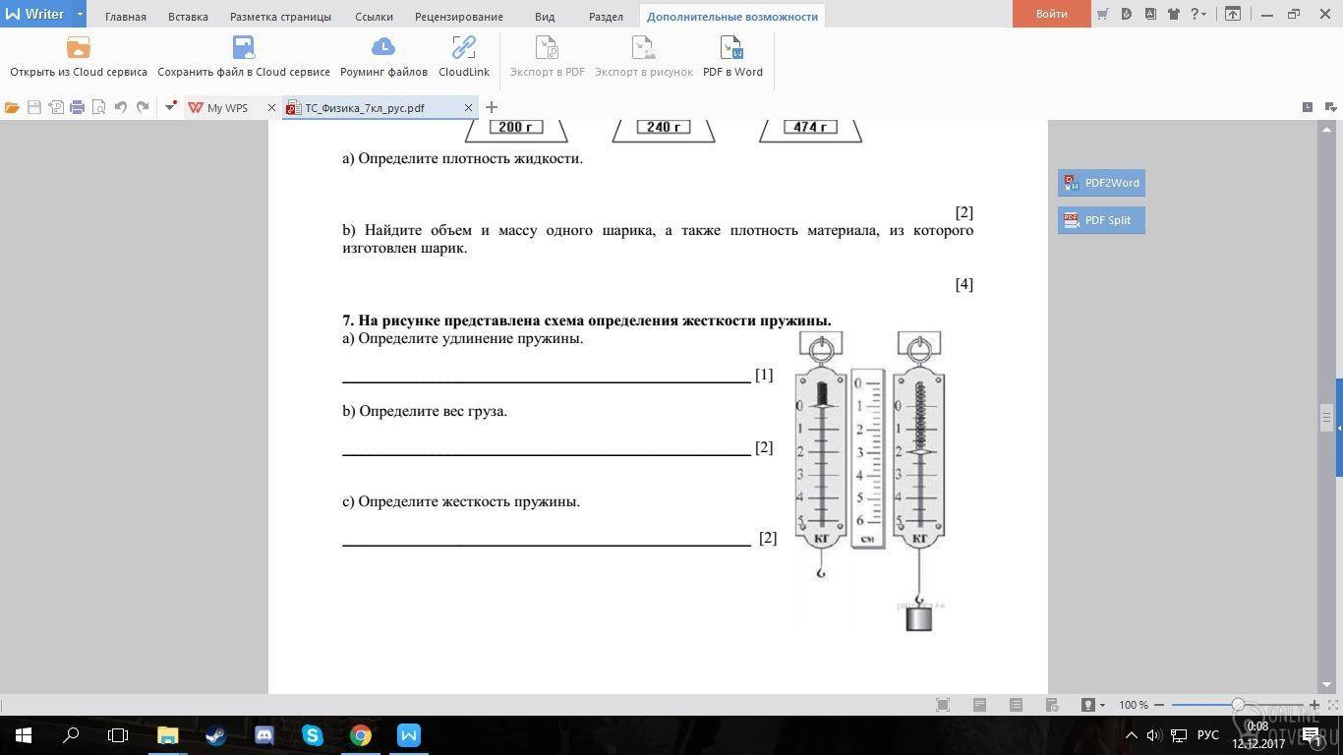The height and width of the screenshot is (755, 1343).
Task: Click the undo arrow icon
Action: click(121, 107)
